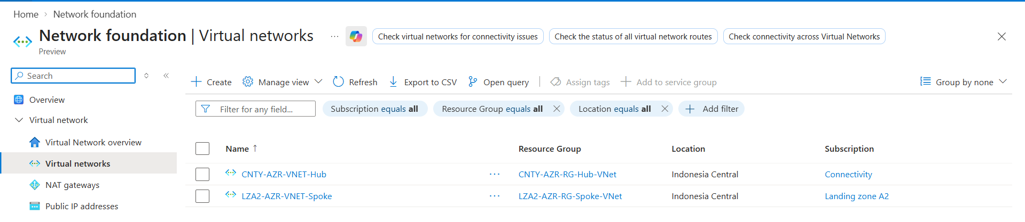Open the more options ellipsis beside title
The height and width of the screenshot is (222, 1025).
click(x=334, y=36)
